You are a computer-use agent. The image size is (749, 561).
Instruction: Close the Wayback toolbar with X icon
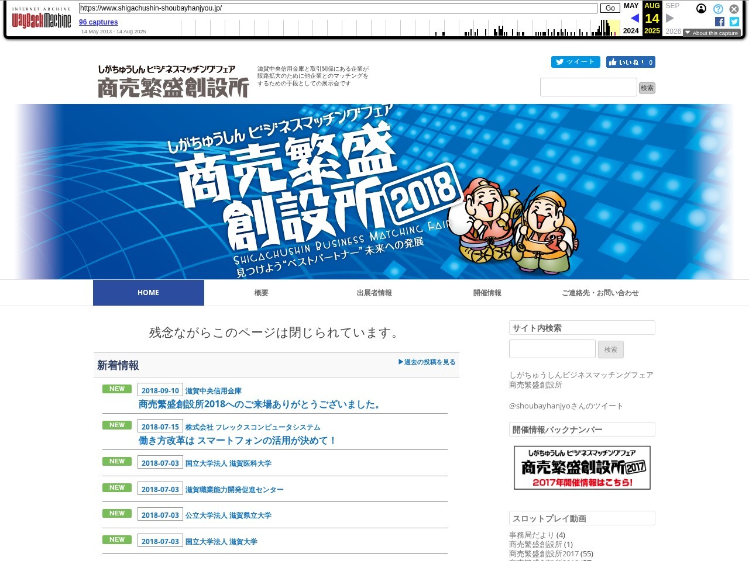734,9
